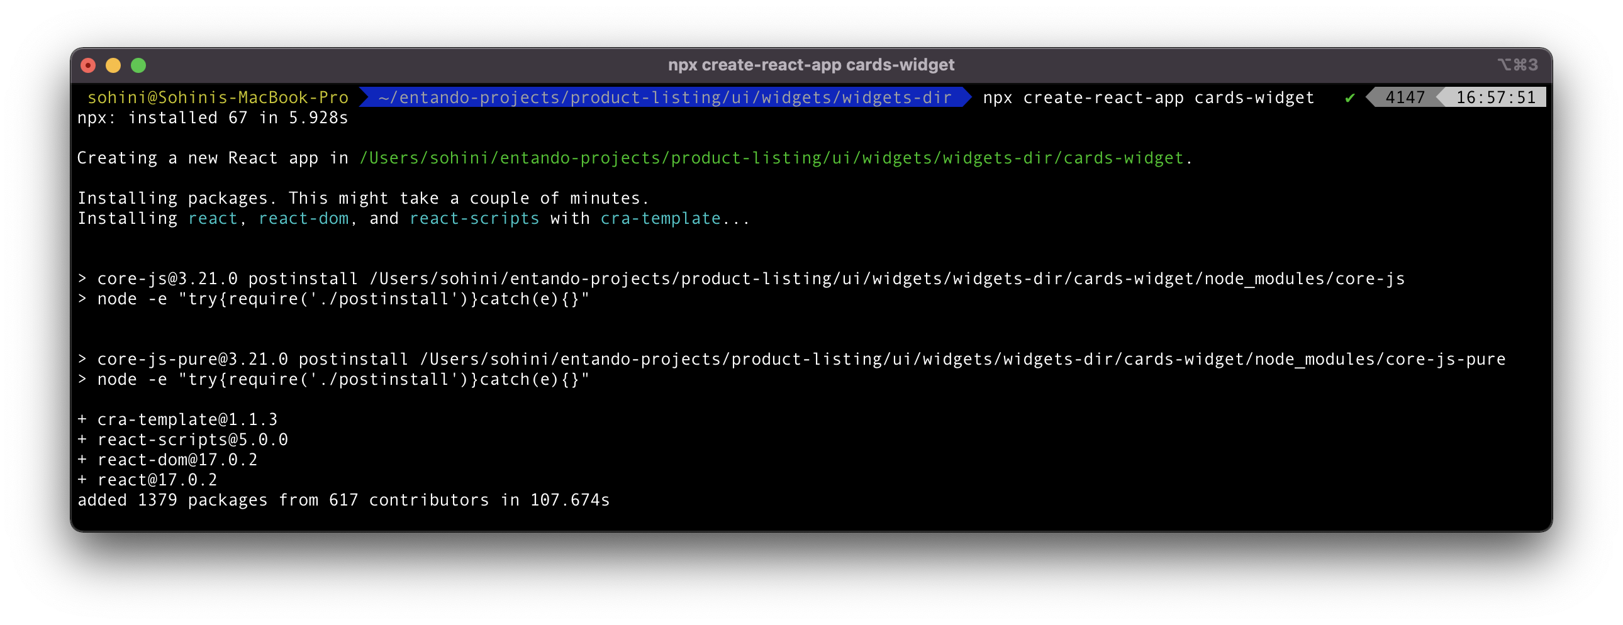Click the history number 4147 in prompt
This screenshot has width=1623, height=625.
pos(1404,97)
